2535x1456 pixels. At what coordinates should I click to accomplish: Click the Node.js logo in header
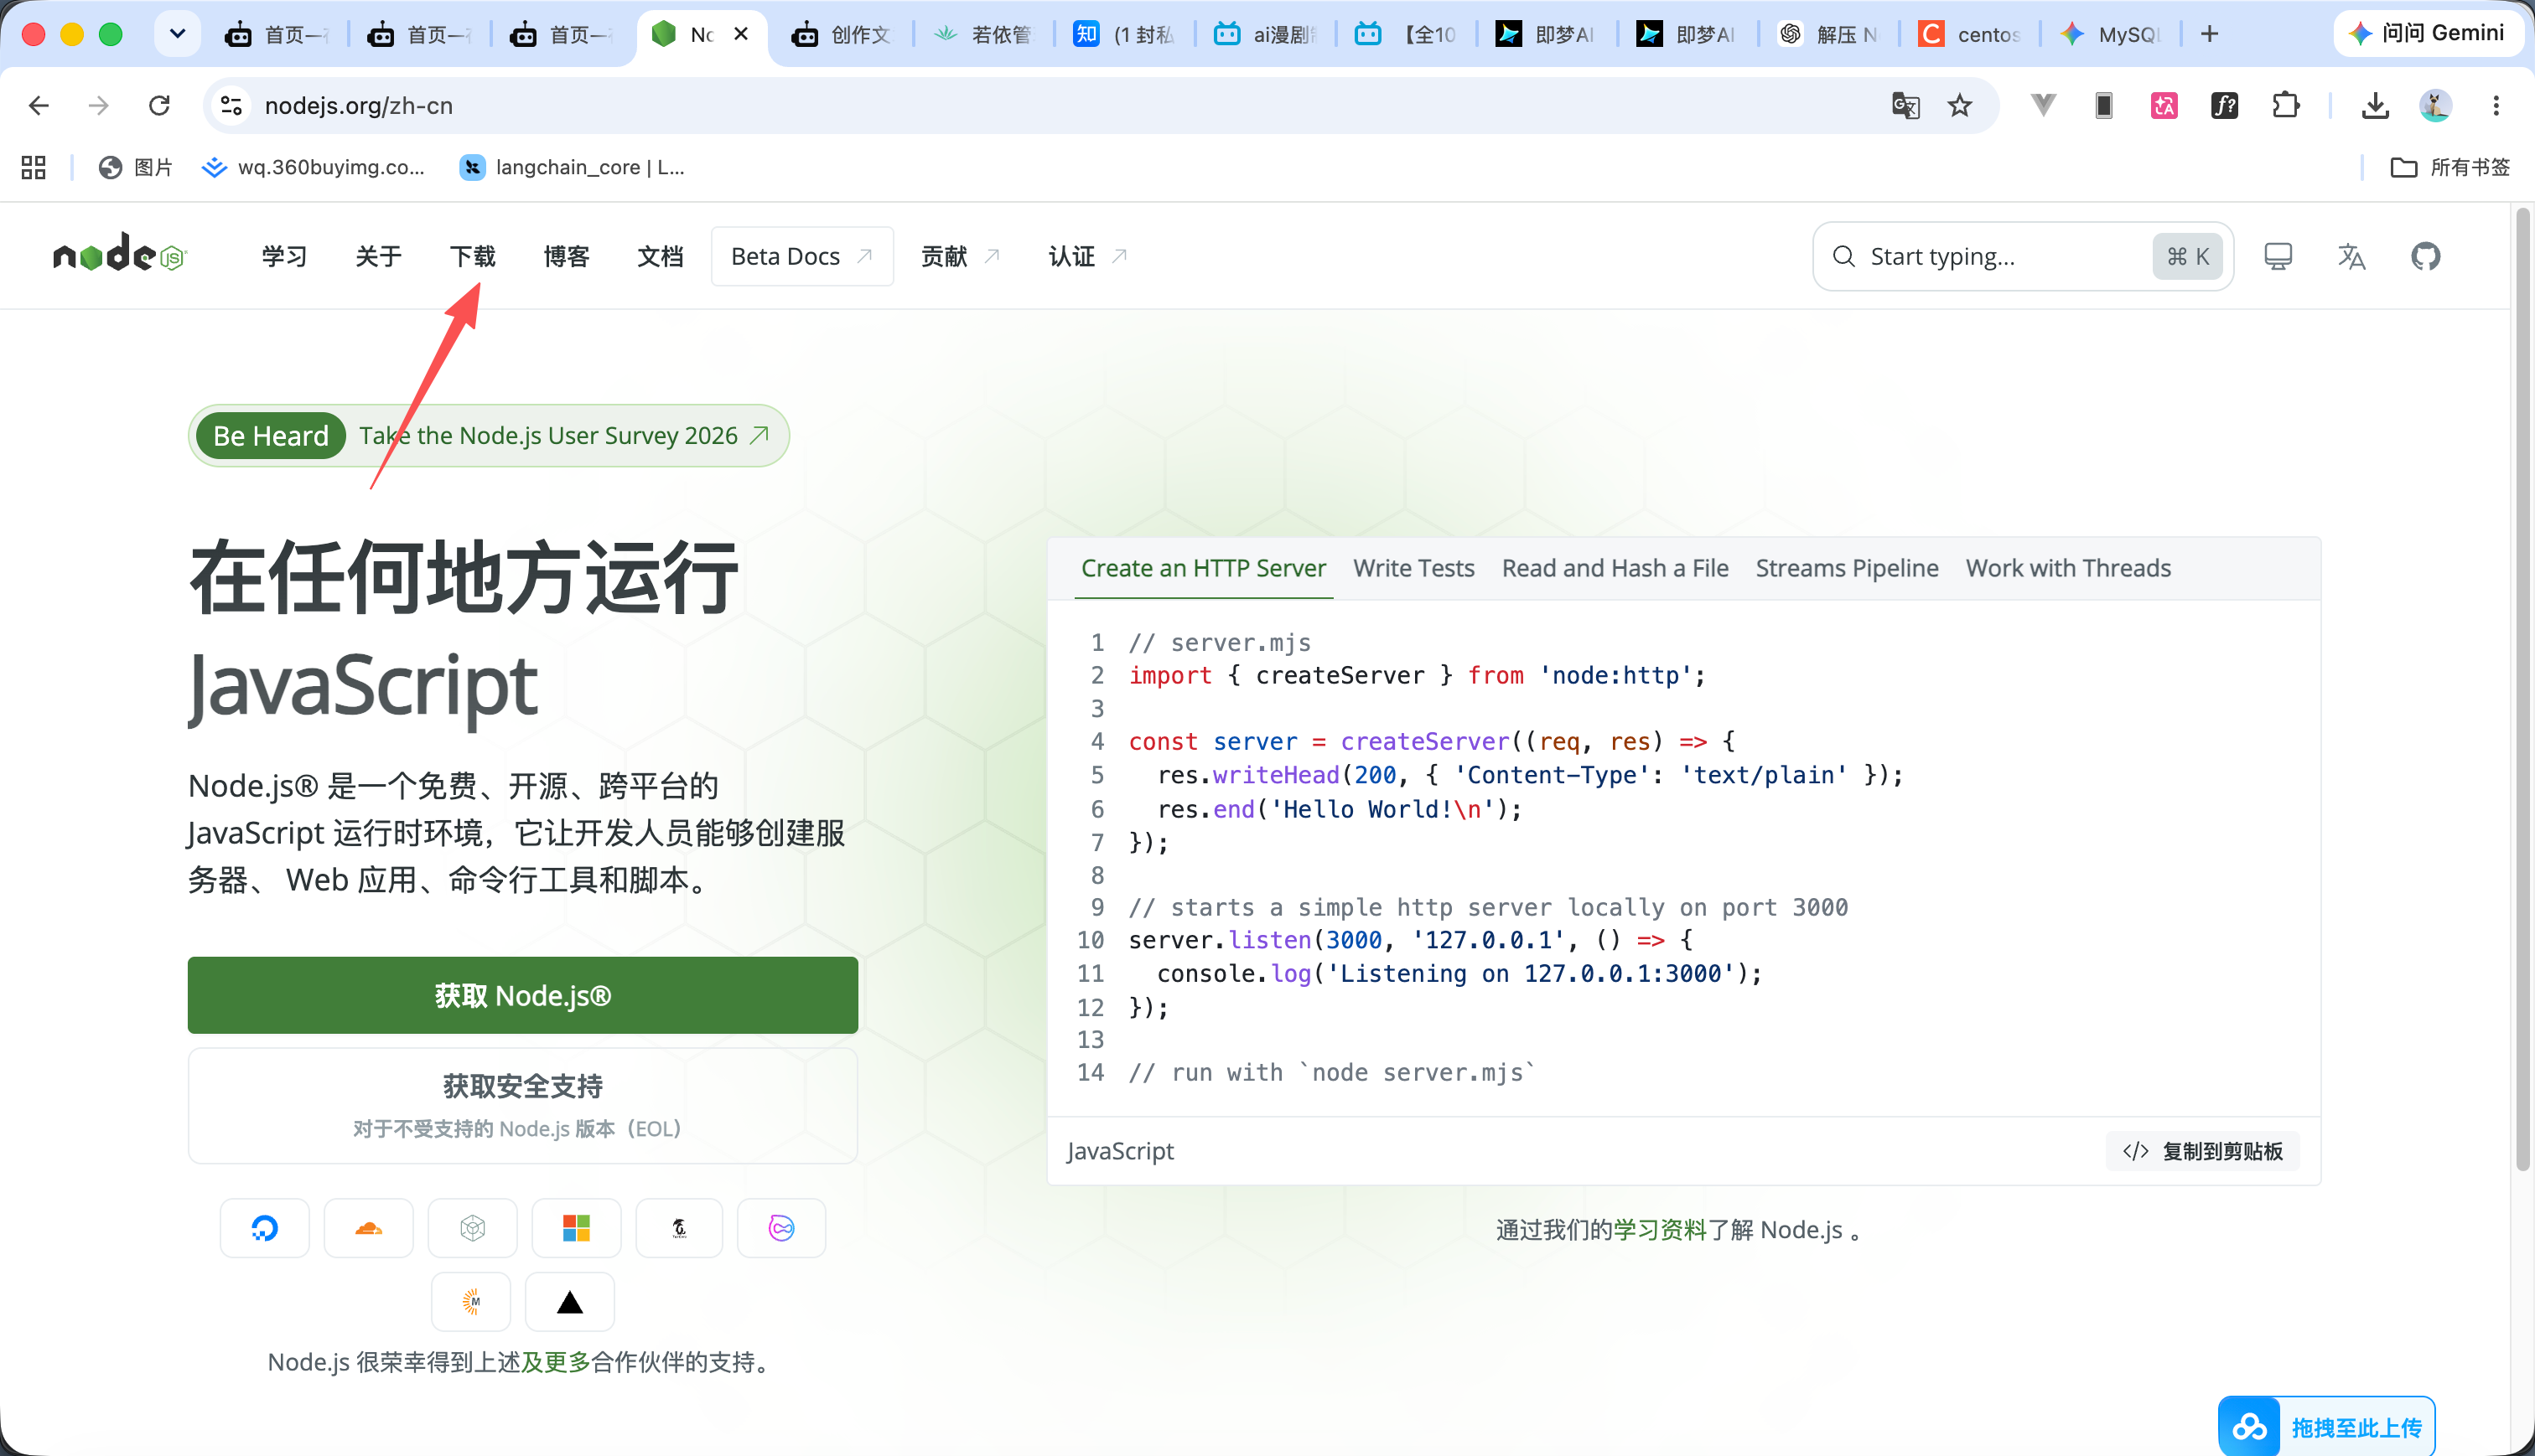pos(120,255)
